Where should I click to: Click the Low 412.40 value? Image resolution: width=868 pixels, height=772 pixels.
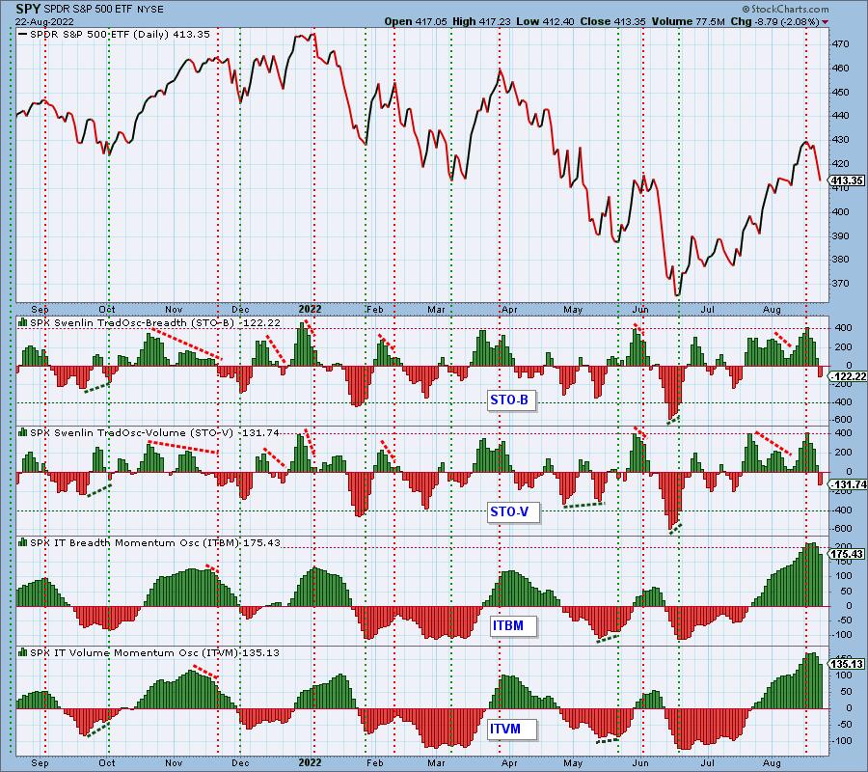pos(545,21)
